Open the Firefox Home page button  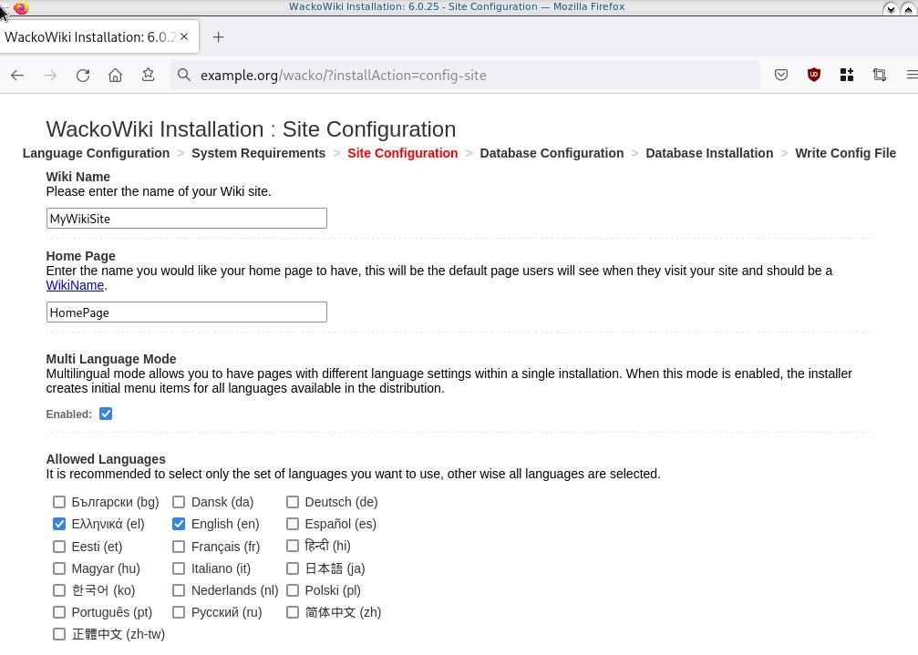tap(115, 76)
